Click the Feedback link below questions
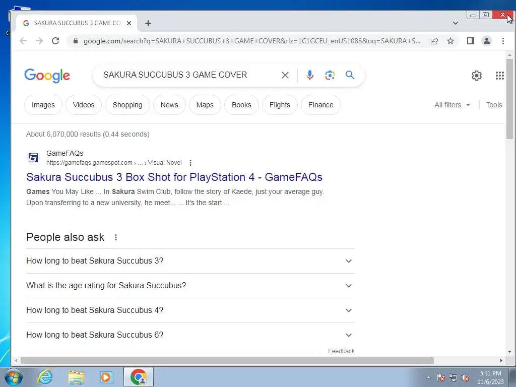This screenshot has width=516, height=387. tap(341, 351)
